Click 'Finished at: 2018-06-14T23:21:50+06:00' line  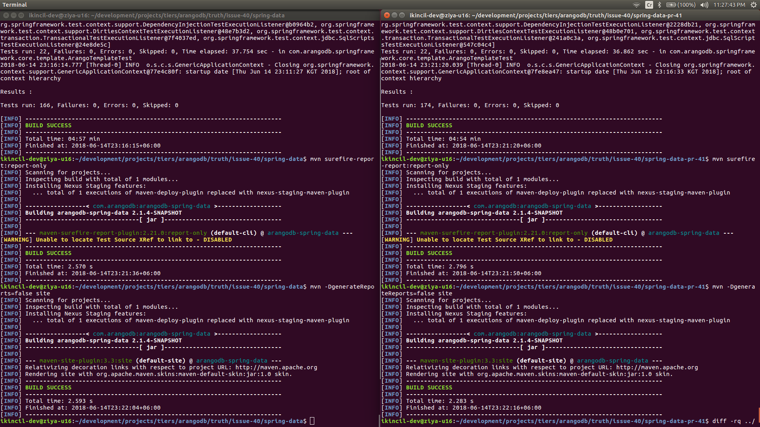click(x=474, y=273)
